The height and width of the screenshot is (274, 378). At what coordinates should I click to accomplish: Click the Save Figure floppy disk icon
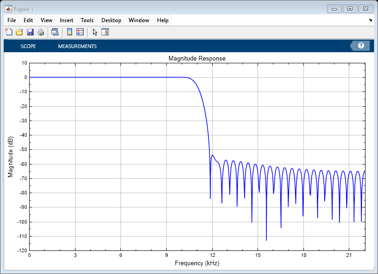(x=30, y=32)
